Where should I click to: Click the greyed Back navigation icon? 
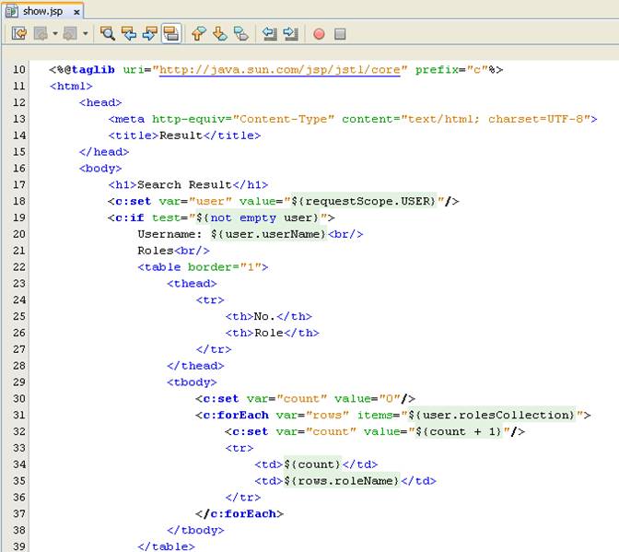(x=41, y=33)
